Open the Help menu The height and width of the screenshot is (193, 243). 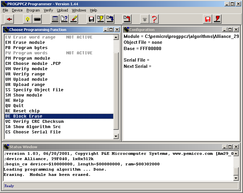pyautogui.click(x=94, y=10)
